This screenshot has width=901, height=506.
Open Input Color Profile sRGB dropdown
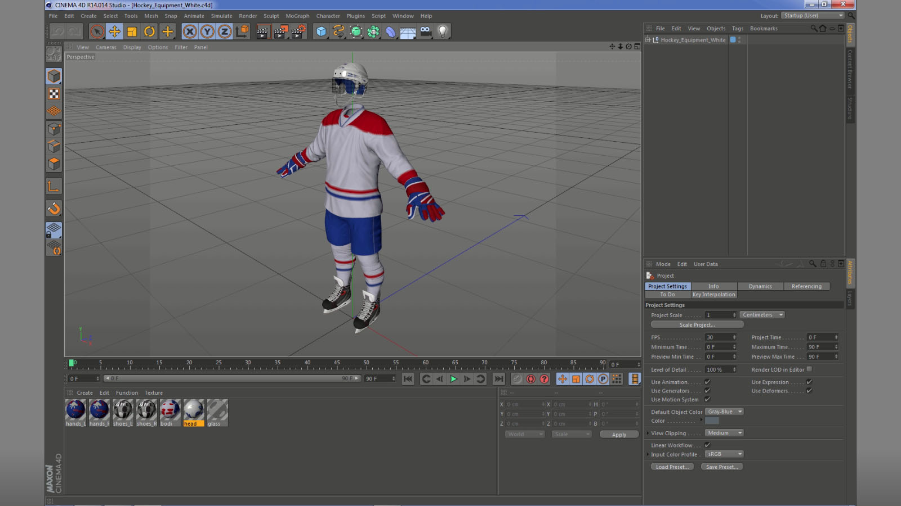coord(725,454)
